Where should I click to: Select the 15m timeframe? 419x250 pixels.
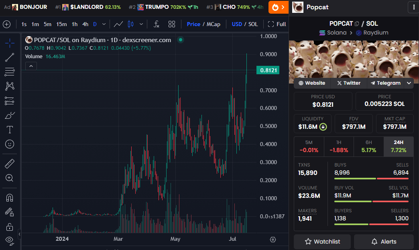61,24
